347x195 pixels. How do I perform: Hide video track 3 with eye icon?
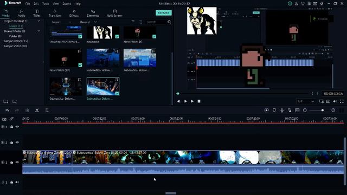[17, 127]
